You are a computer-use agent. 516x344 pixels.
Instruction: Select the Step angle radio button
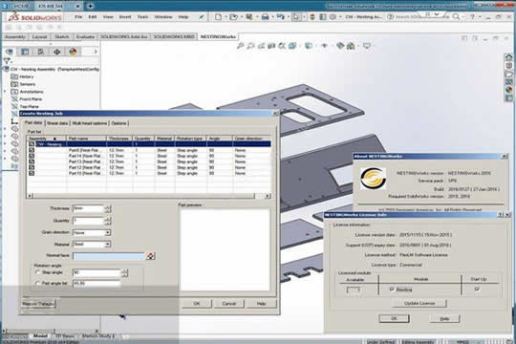click(x=37, y=272)
